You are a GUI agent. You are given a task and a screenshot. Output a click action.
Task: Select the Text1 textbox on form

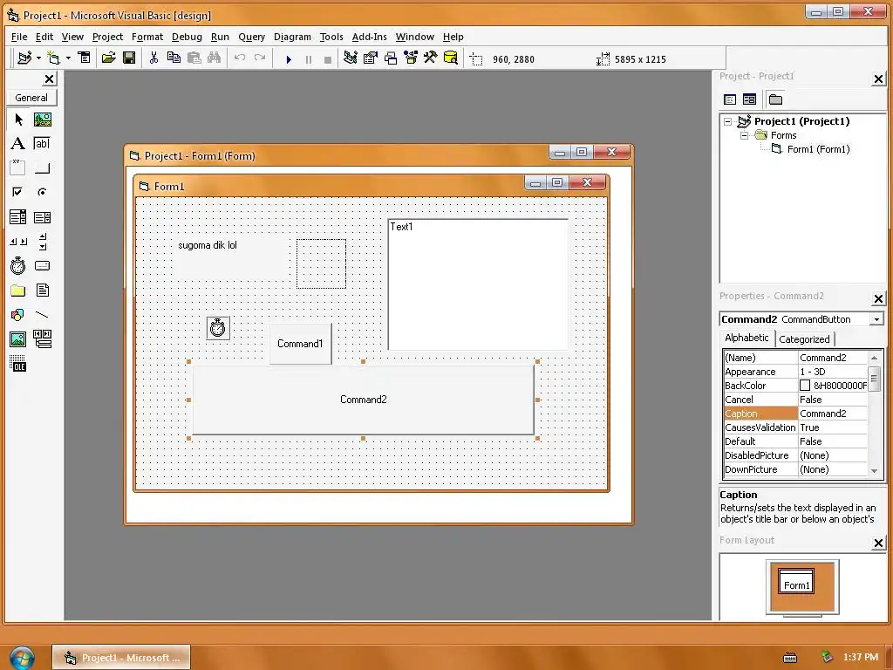(478, 284)
